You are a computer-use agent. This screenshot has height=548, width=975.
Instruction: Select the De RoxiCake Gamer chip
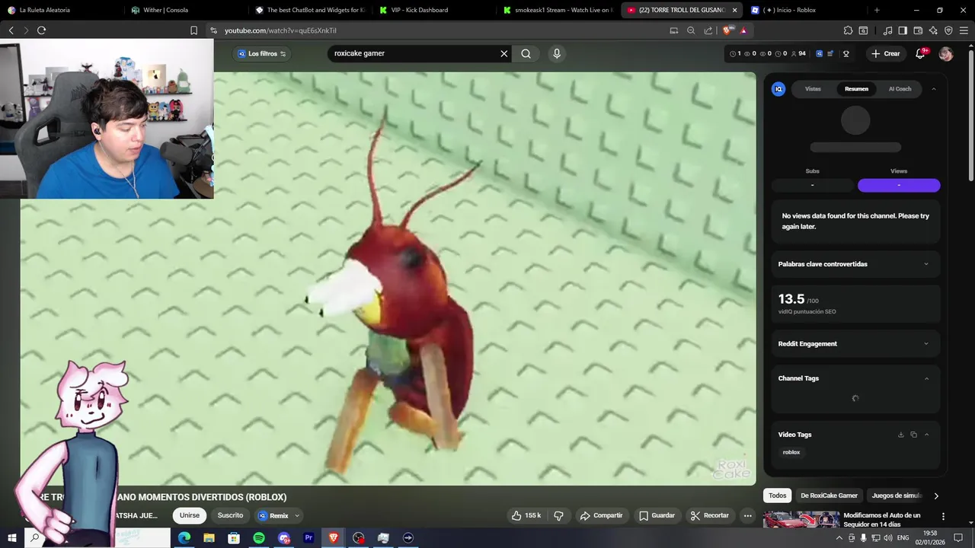[x=829, y=495]
